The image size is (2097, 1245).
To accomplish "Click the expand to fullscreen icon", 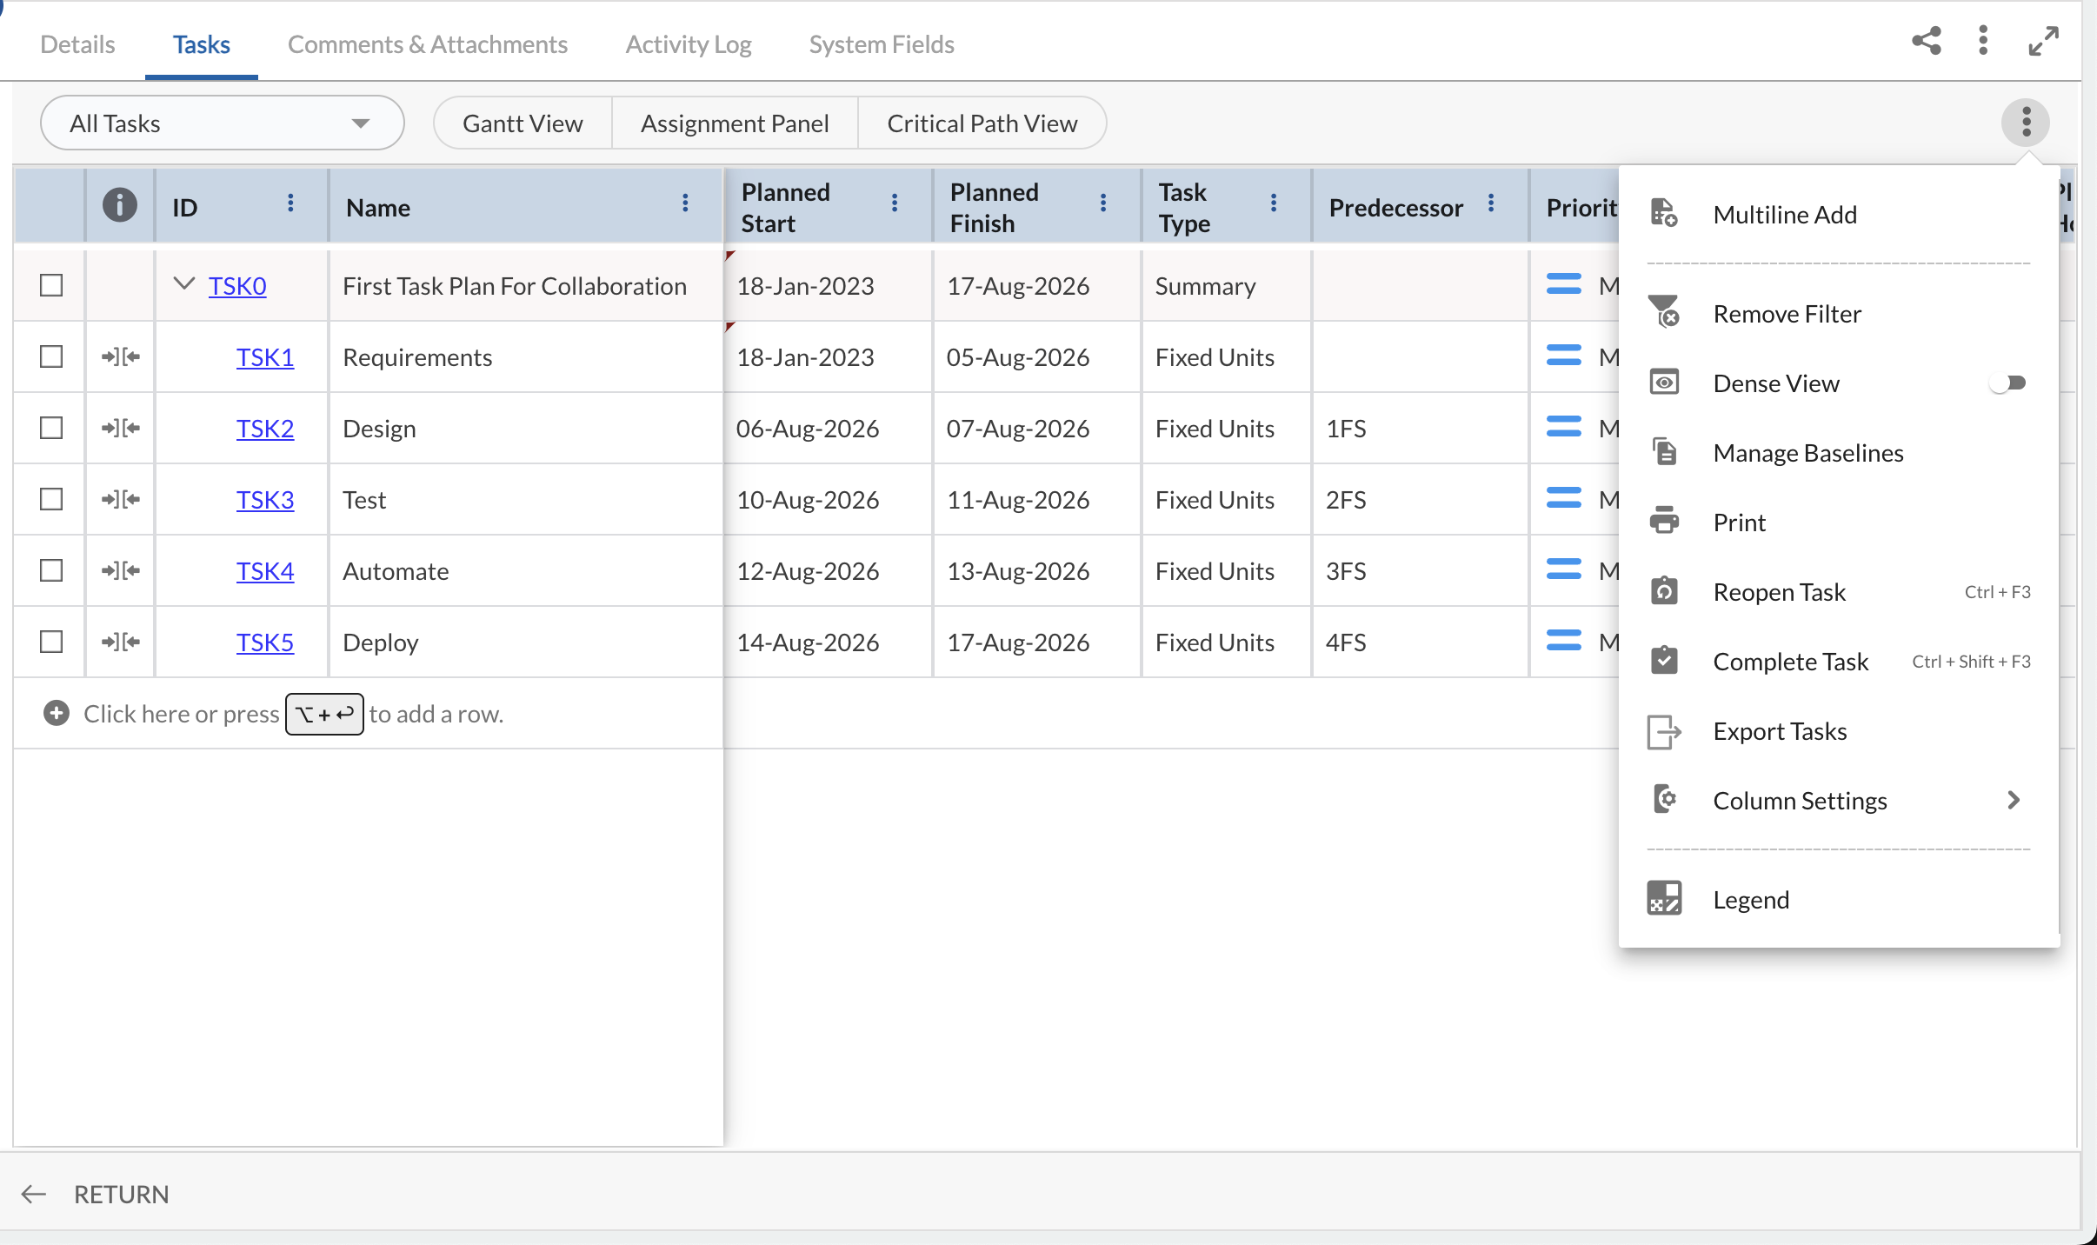I will (2044, 41).
